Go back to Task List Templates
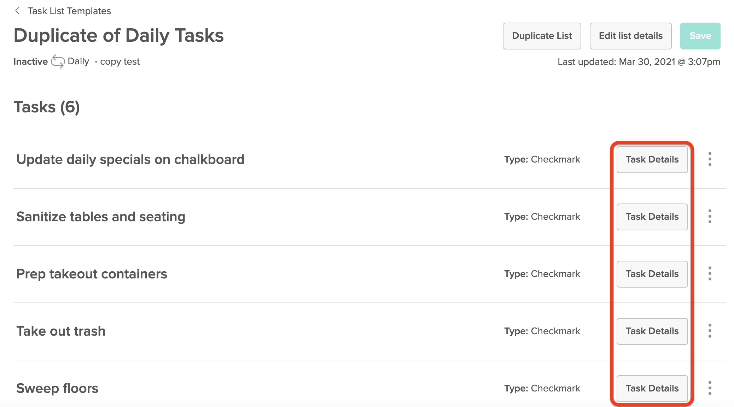The image size is (734, 407). pos(69,11)
